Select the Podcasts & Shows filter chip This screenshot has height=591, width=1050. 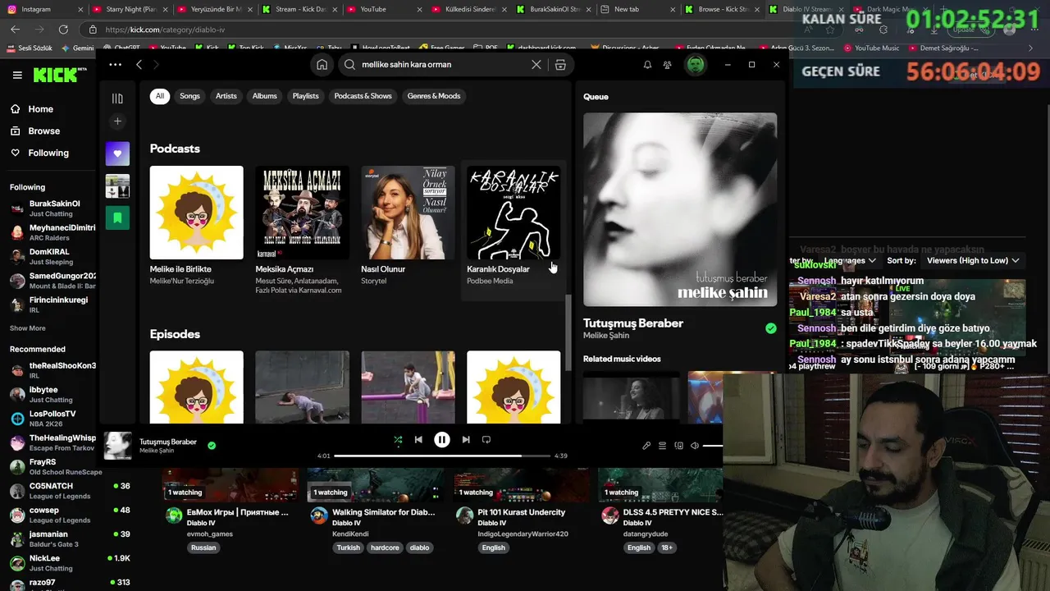coord(363,96)
